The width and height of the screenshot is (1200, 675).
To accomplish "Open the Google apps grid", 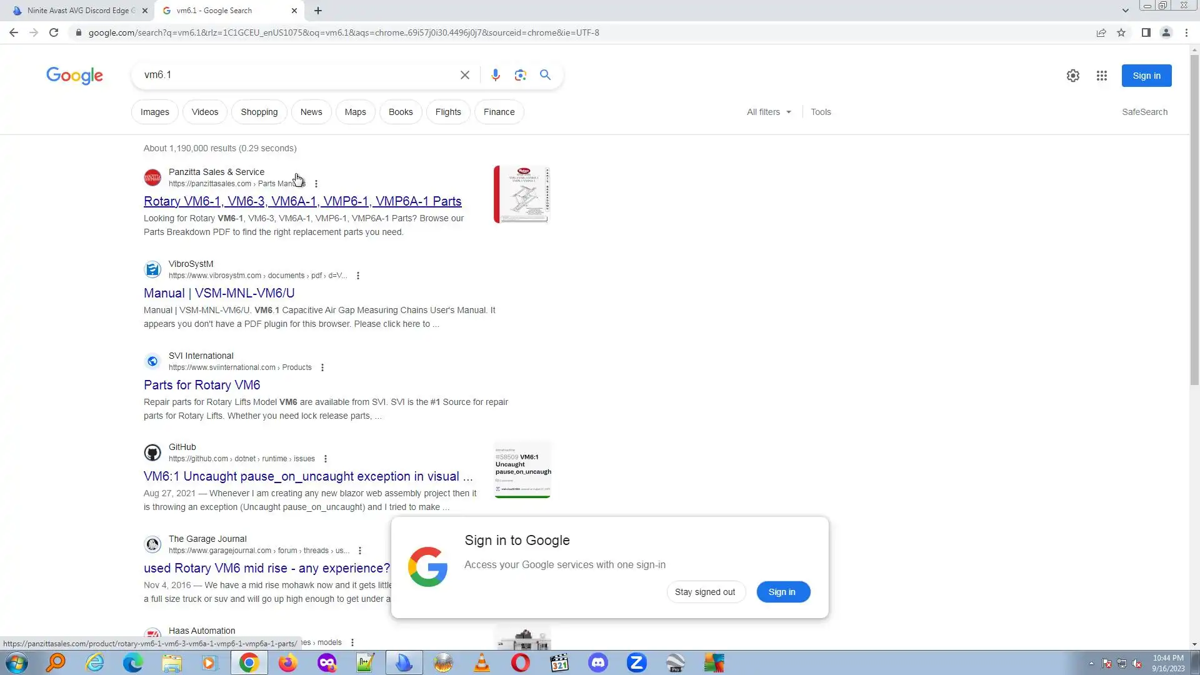I will 1101,76.
